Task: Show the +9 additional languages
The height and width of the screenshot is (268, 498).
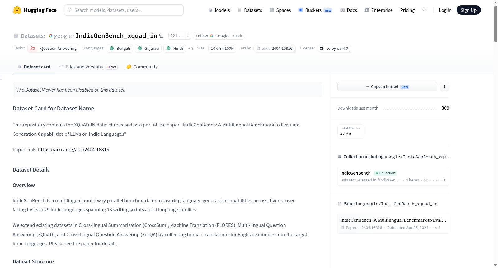Action: click(x=191, y=48)
